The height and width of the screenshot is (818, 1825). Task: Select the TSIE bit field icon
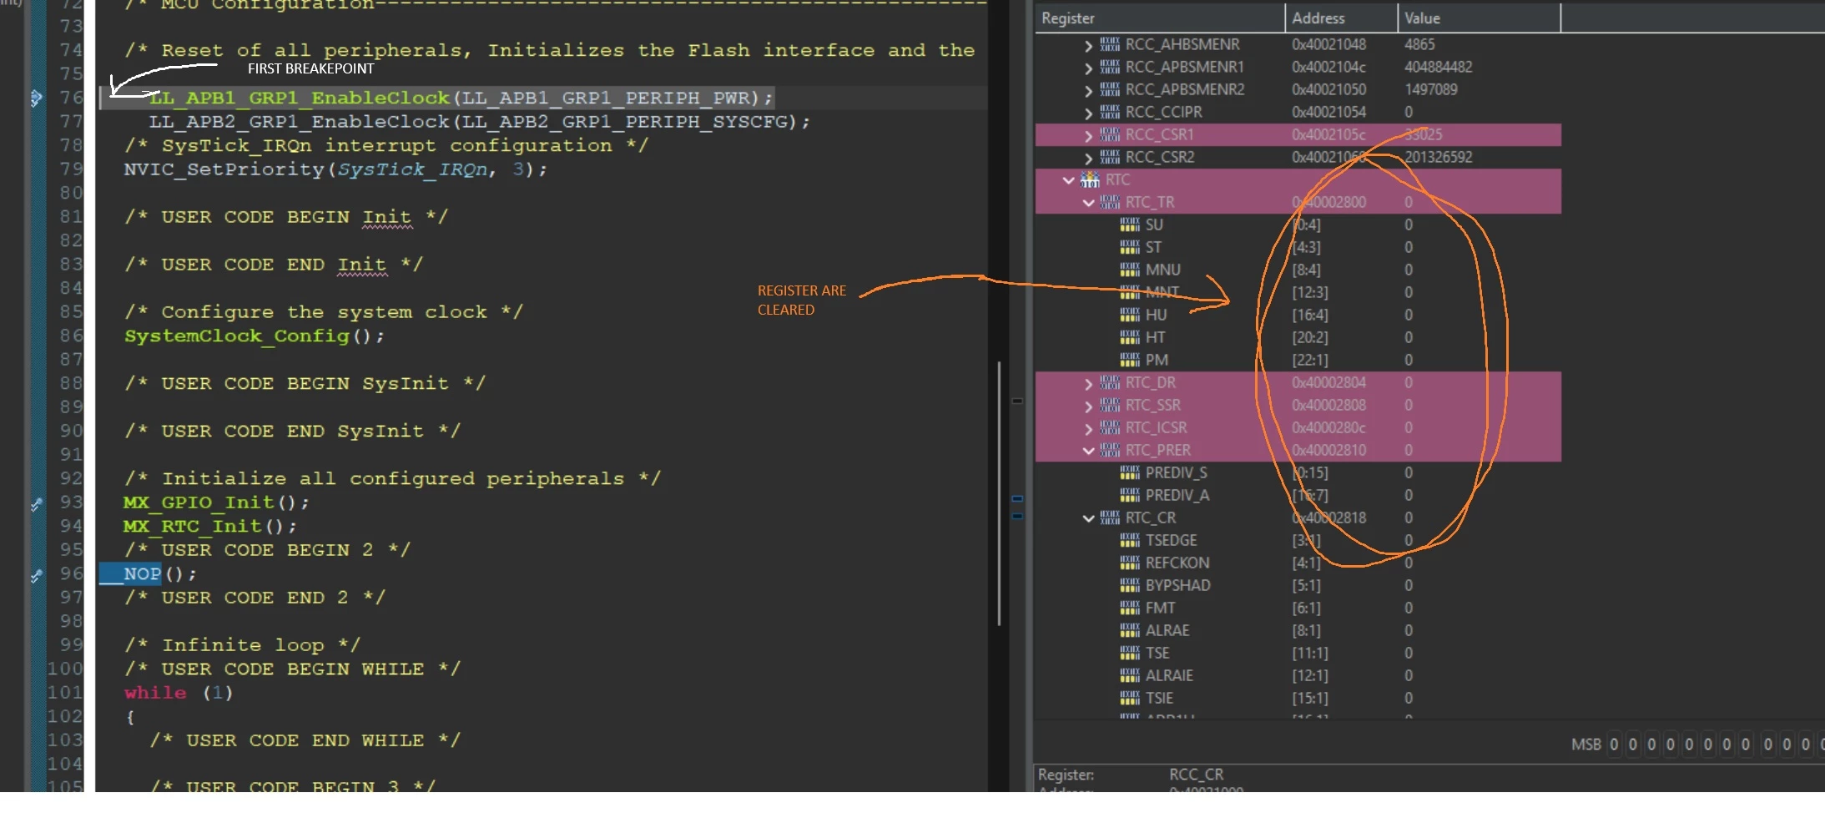1130,698
